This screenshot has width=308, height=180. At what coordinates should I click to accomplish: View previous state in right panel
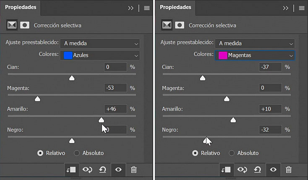click(x=242, y=169)
